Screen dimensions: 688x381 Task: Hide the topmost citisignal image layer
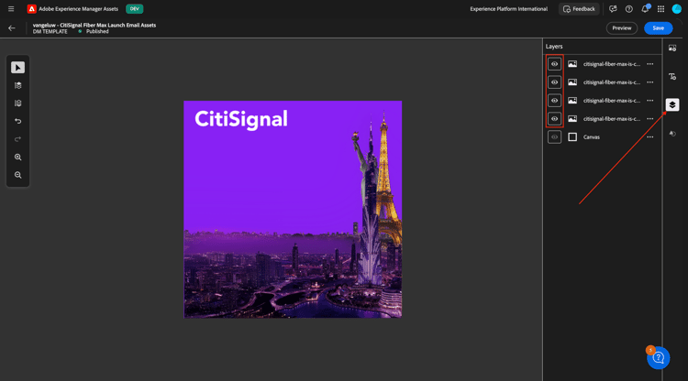[x=555, y=64]
